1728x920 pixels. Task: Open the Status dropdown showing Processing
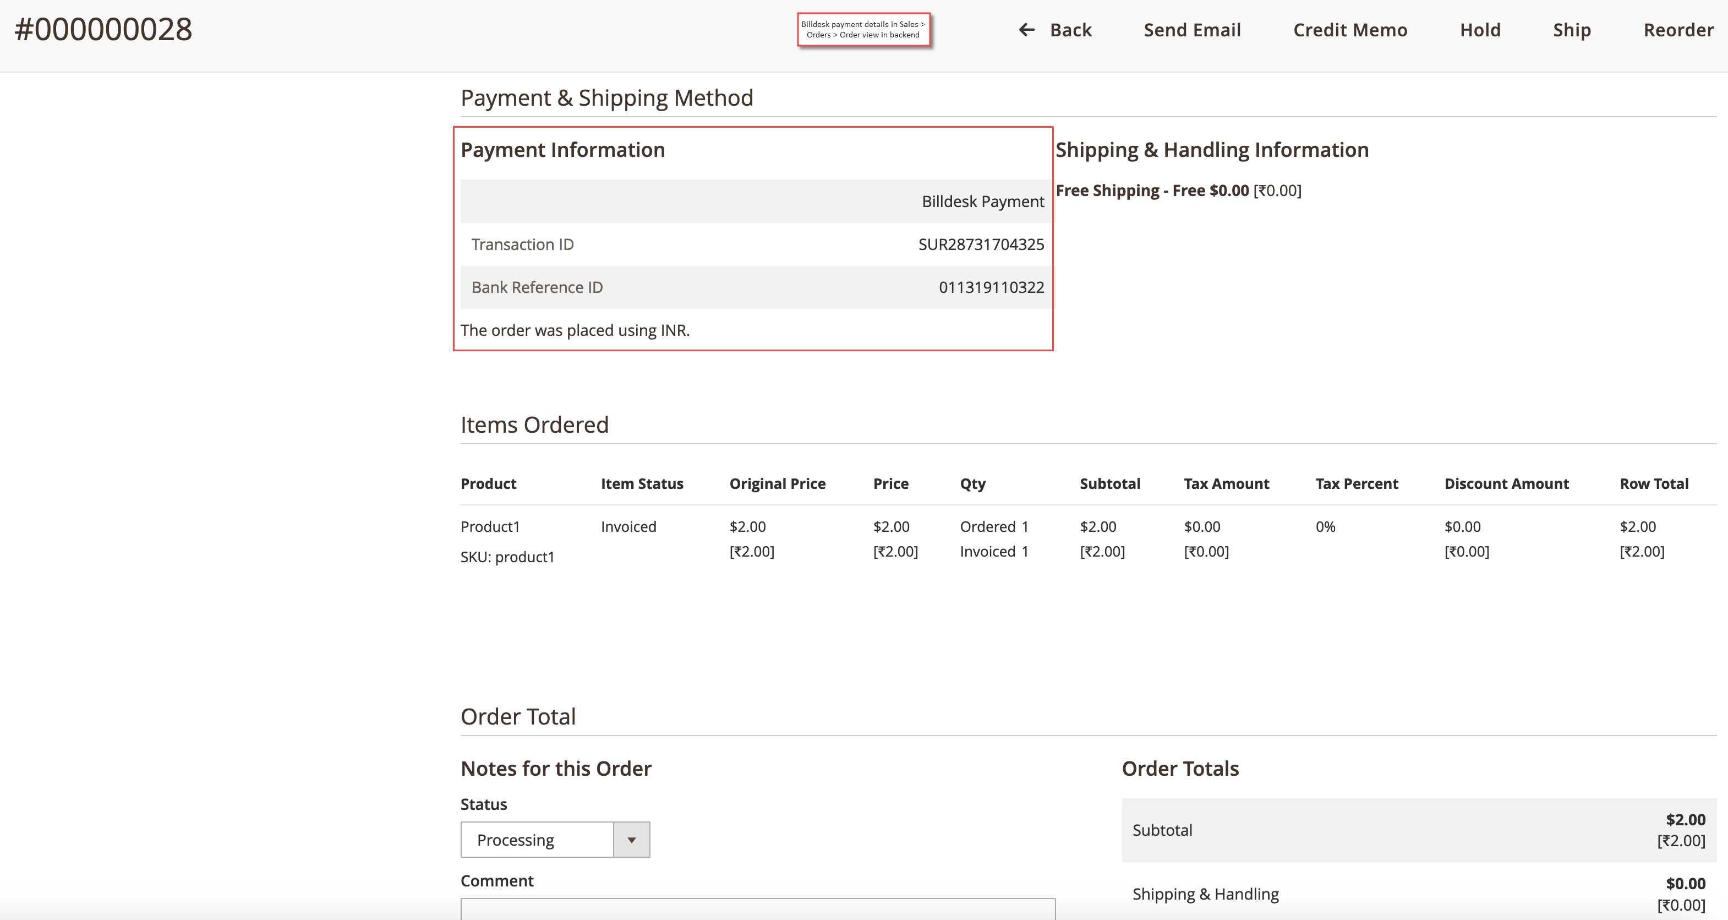click(555, 840)
